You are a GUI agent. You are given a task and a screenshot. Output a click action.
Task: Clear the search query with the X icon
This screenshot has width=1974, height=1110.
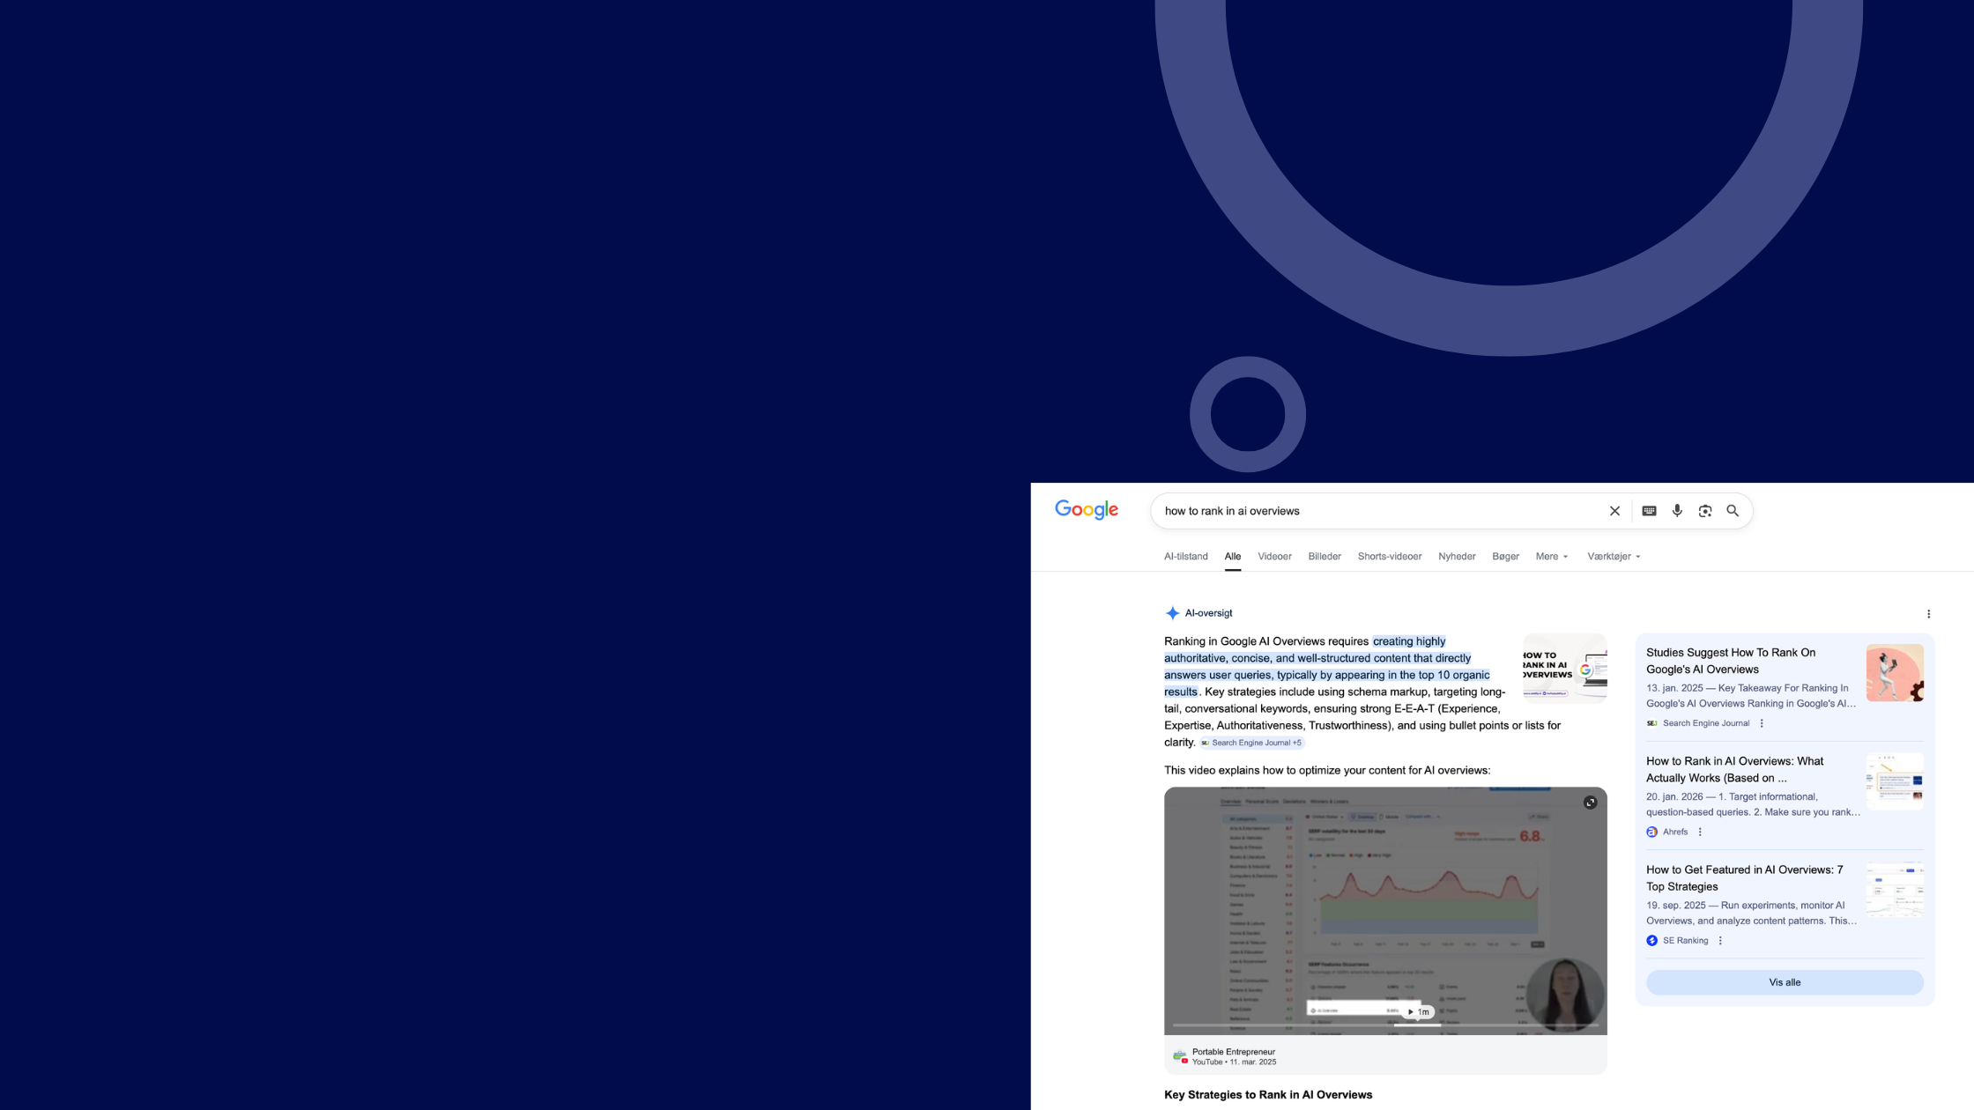(1614, 511)
